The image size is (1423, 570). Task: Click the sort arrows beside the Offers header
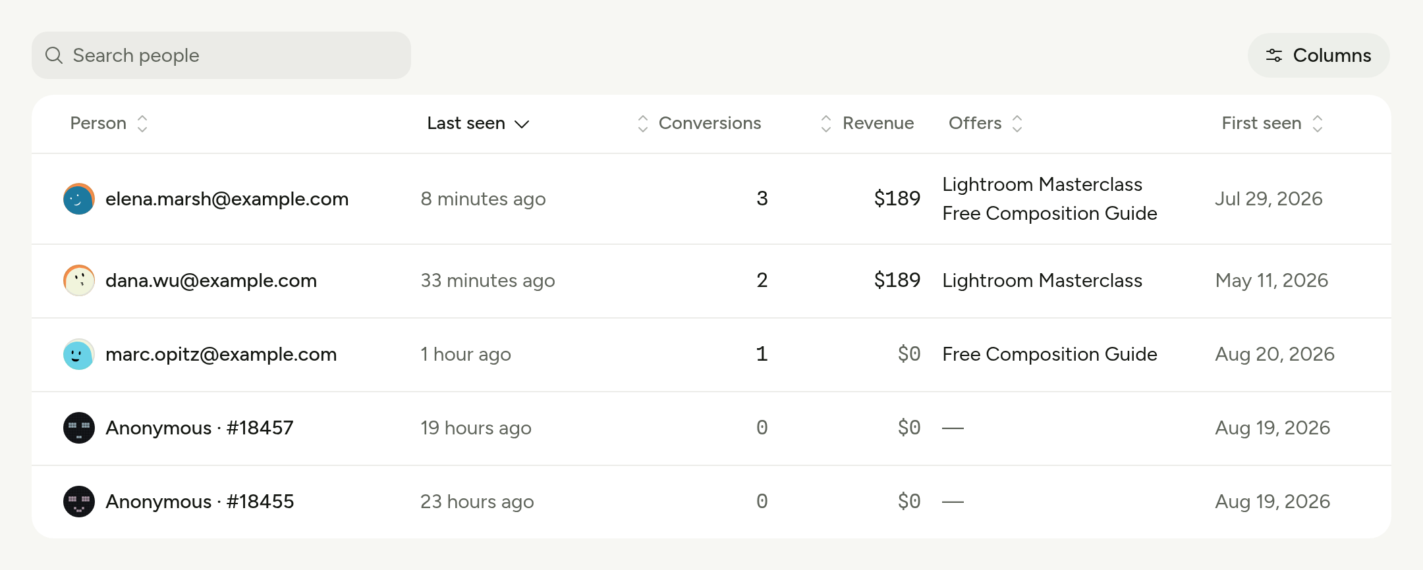point(1017,123)
